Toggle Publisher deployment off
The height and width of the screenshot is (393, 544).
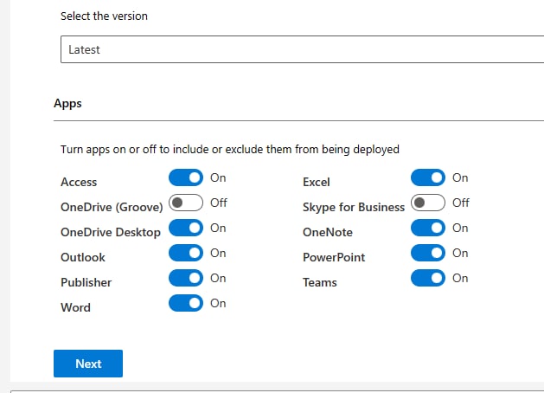click(186, 278)
